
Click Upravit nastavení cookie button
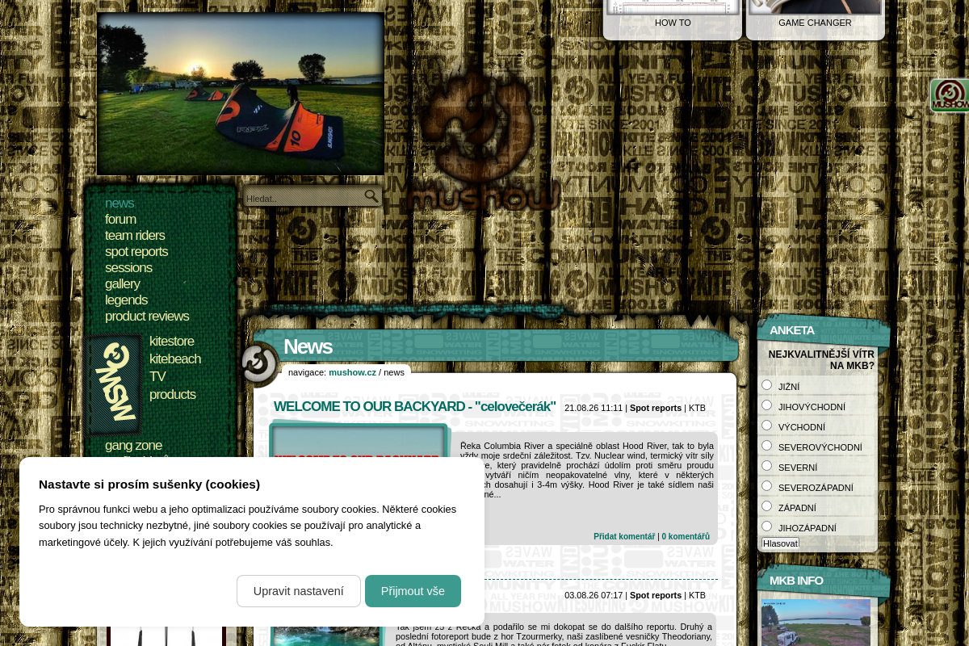[x=299, y=591]
